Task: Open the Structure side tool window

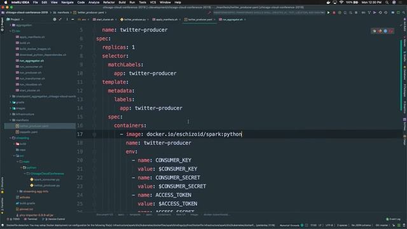Action: click(2, 185)
